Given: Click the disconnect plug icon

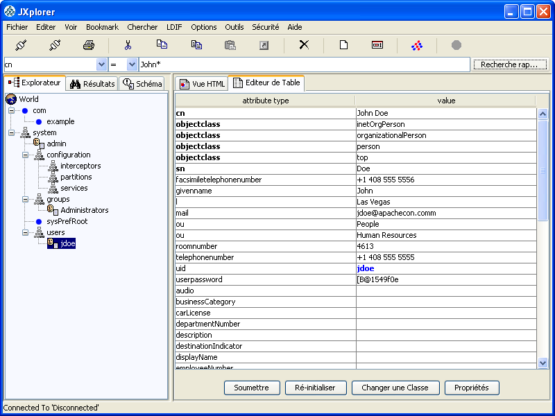Looking at the screenshot, I should 55,45.
